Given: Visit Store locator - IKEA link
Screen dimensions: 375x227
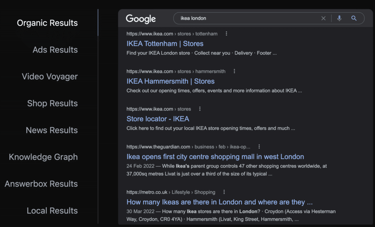Looking at the screenshot, I should pyautogui.click(x=158, y=119).
